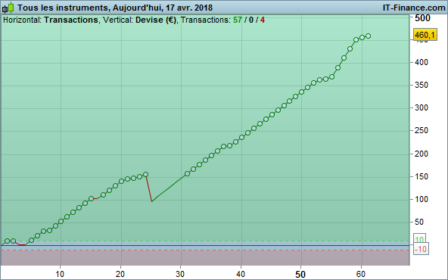Click the 10 tick on horizontal axis
Image resolution: width=448 pixels, height=280 pixels.
coord(60,274)
